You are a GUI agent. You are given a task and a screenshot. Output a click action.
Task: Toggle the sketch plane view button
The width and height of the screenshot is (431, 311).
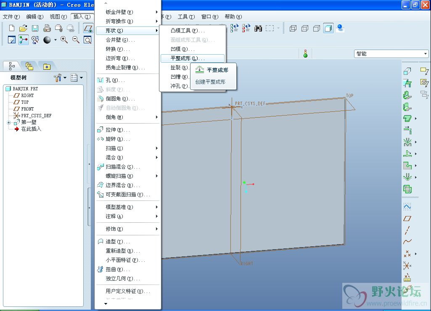[88, 28]
